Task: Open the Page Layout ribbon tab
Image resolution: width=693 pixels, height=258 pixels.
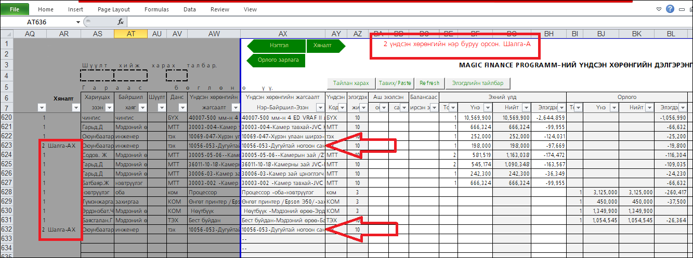Action: (x=114, y=9)
